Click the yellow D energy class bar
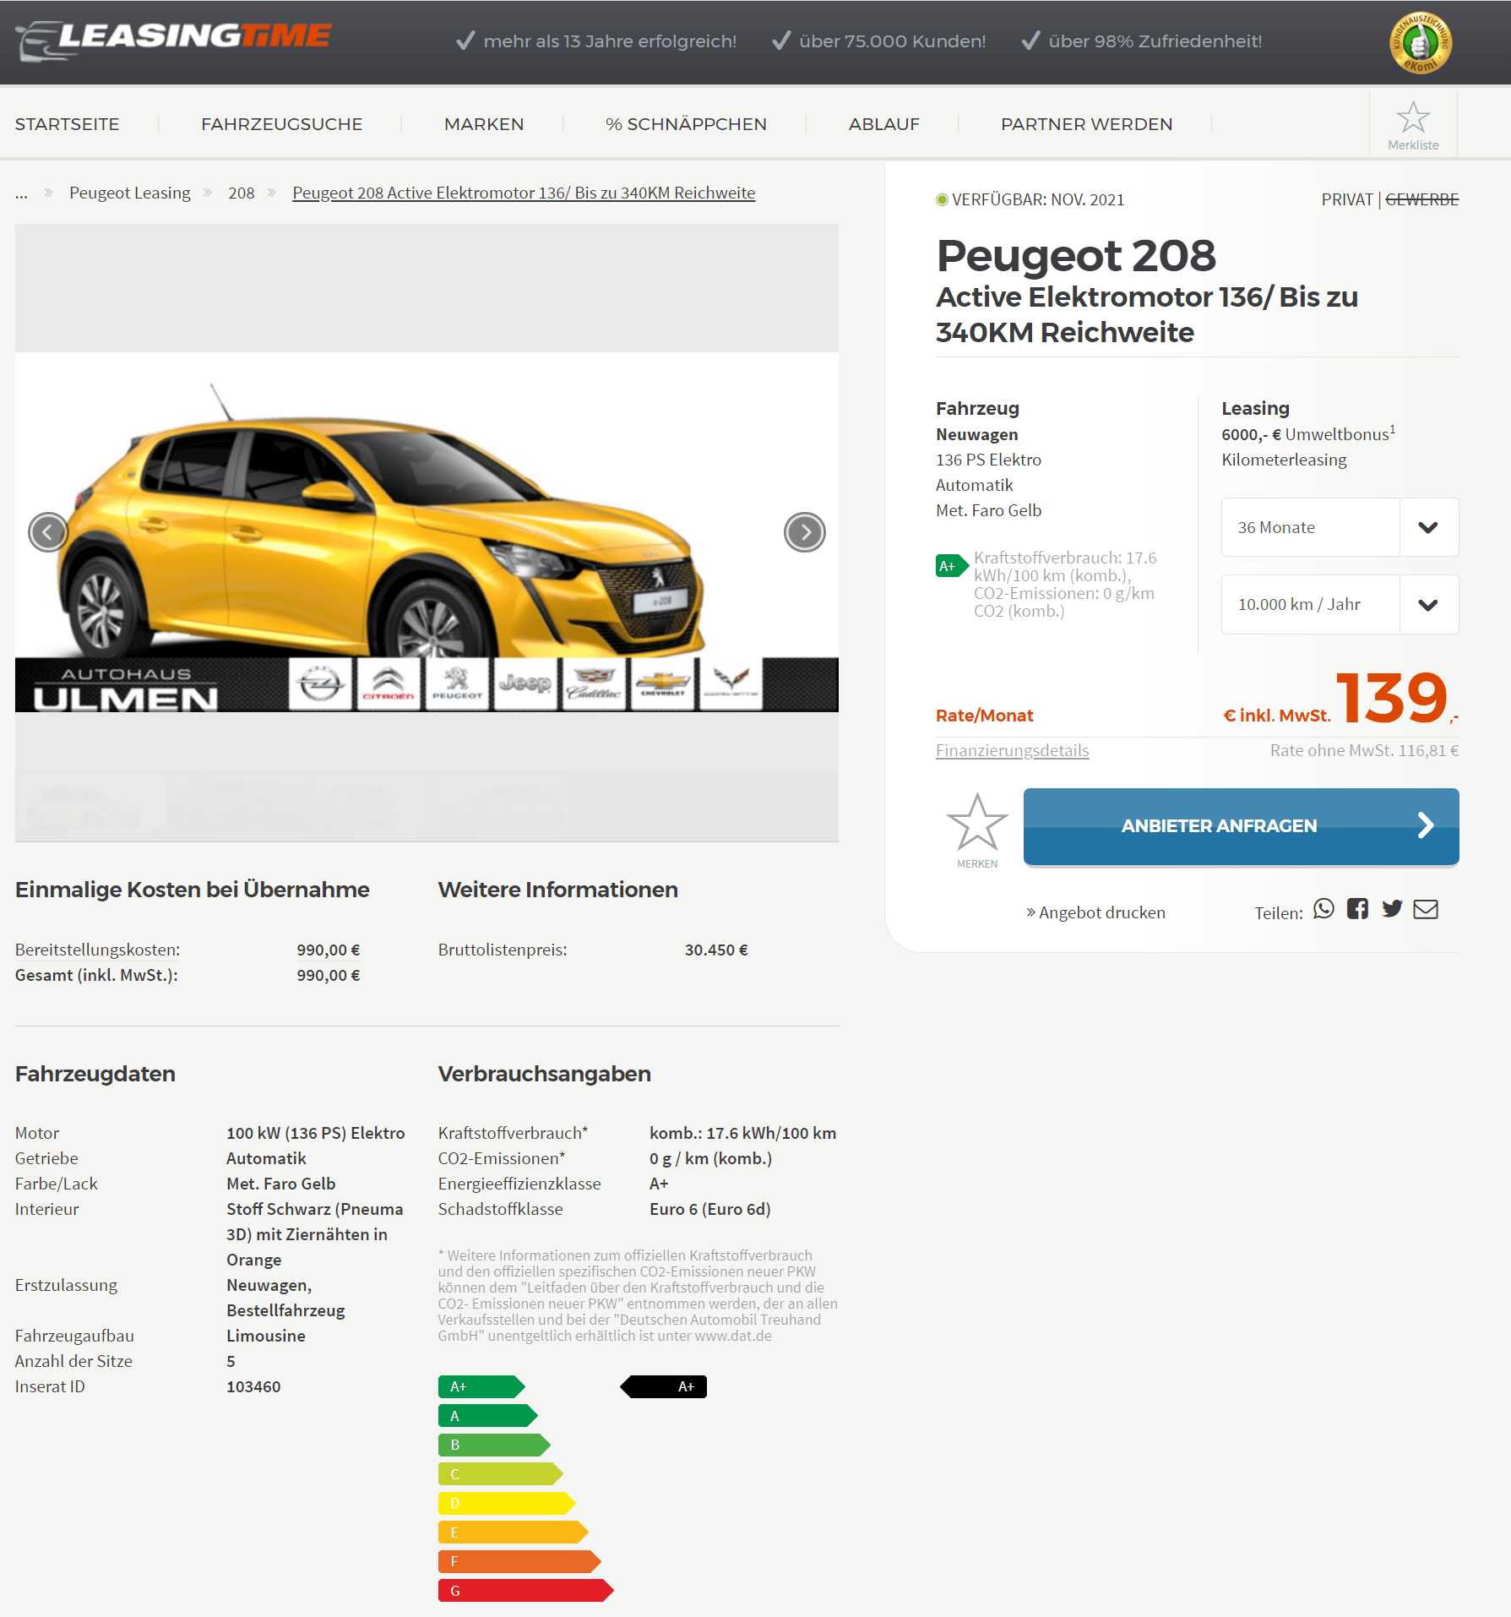Image resolution: width=1511 pixels, height=1617 pixels. click(x=507, y=1503)
